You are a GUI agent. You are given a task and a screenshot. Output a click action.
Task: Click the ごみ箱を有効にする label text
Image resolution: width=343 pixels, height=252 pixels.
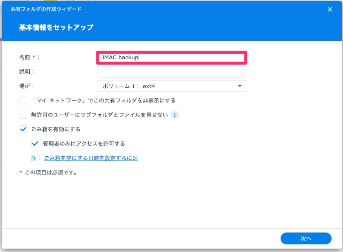pyautogui.click(x=56, y=129)
